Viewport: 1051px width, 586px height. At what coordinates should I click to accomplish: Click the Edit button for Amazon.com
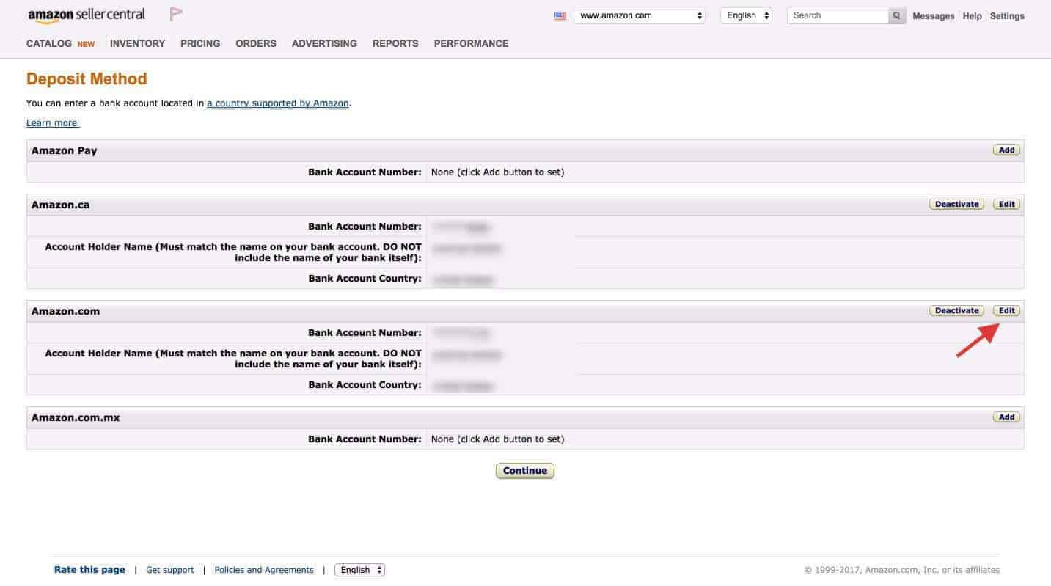coord(1006,310)
